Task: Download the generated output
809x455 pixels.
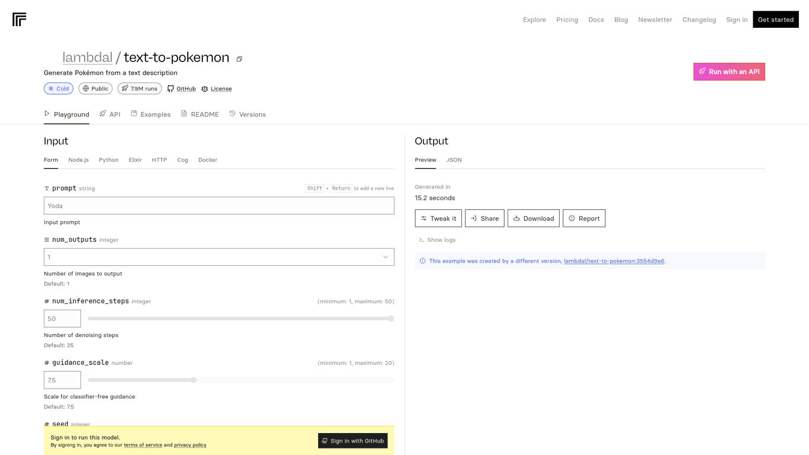Action: coord(533,219)
